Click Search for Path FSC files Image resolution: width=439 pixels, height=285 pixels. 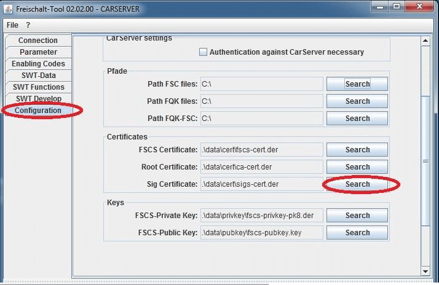(357, 84)
